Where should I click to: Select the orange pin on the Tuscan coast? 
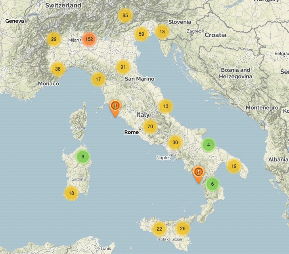click(x=115, y=108)
